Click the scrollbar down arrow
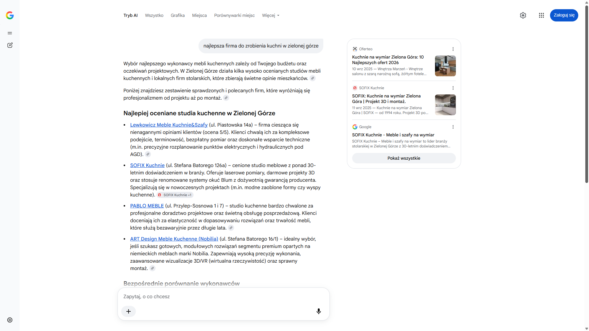The height and width of the screenshot is (331, 589). [x=587, y=329]
